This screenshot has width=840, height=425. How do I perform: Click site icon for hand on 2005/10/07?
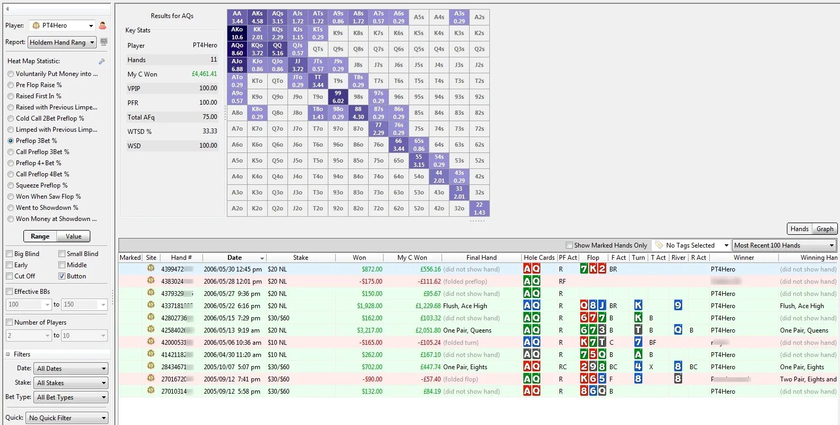point(151,366)
